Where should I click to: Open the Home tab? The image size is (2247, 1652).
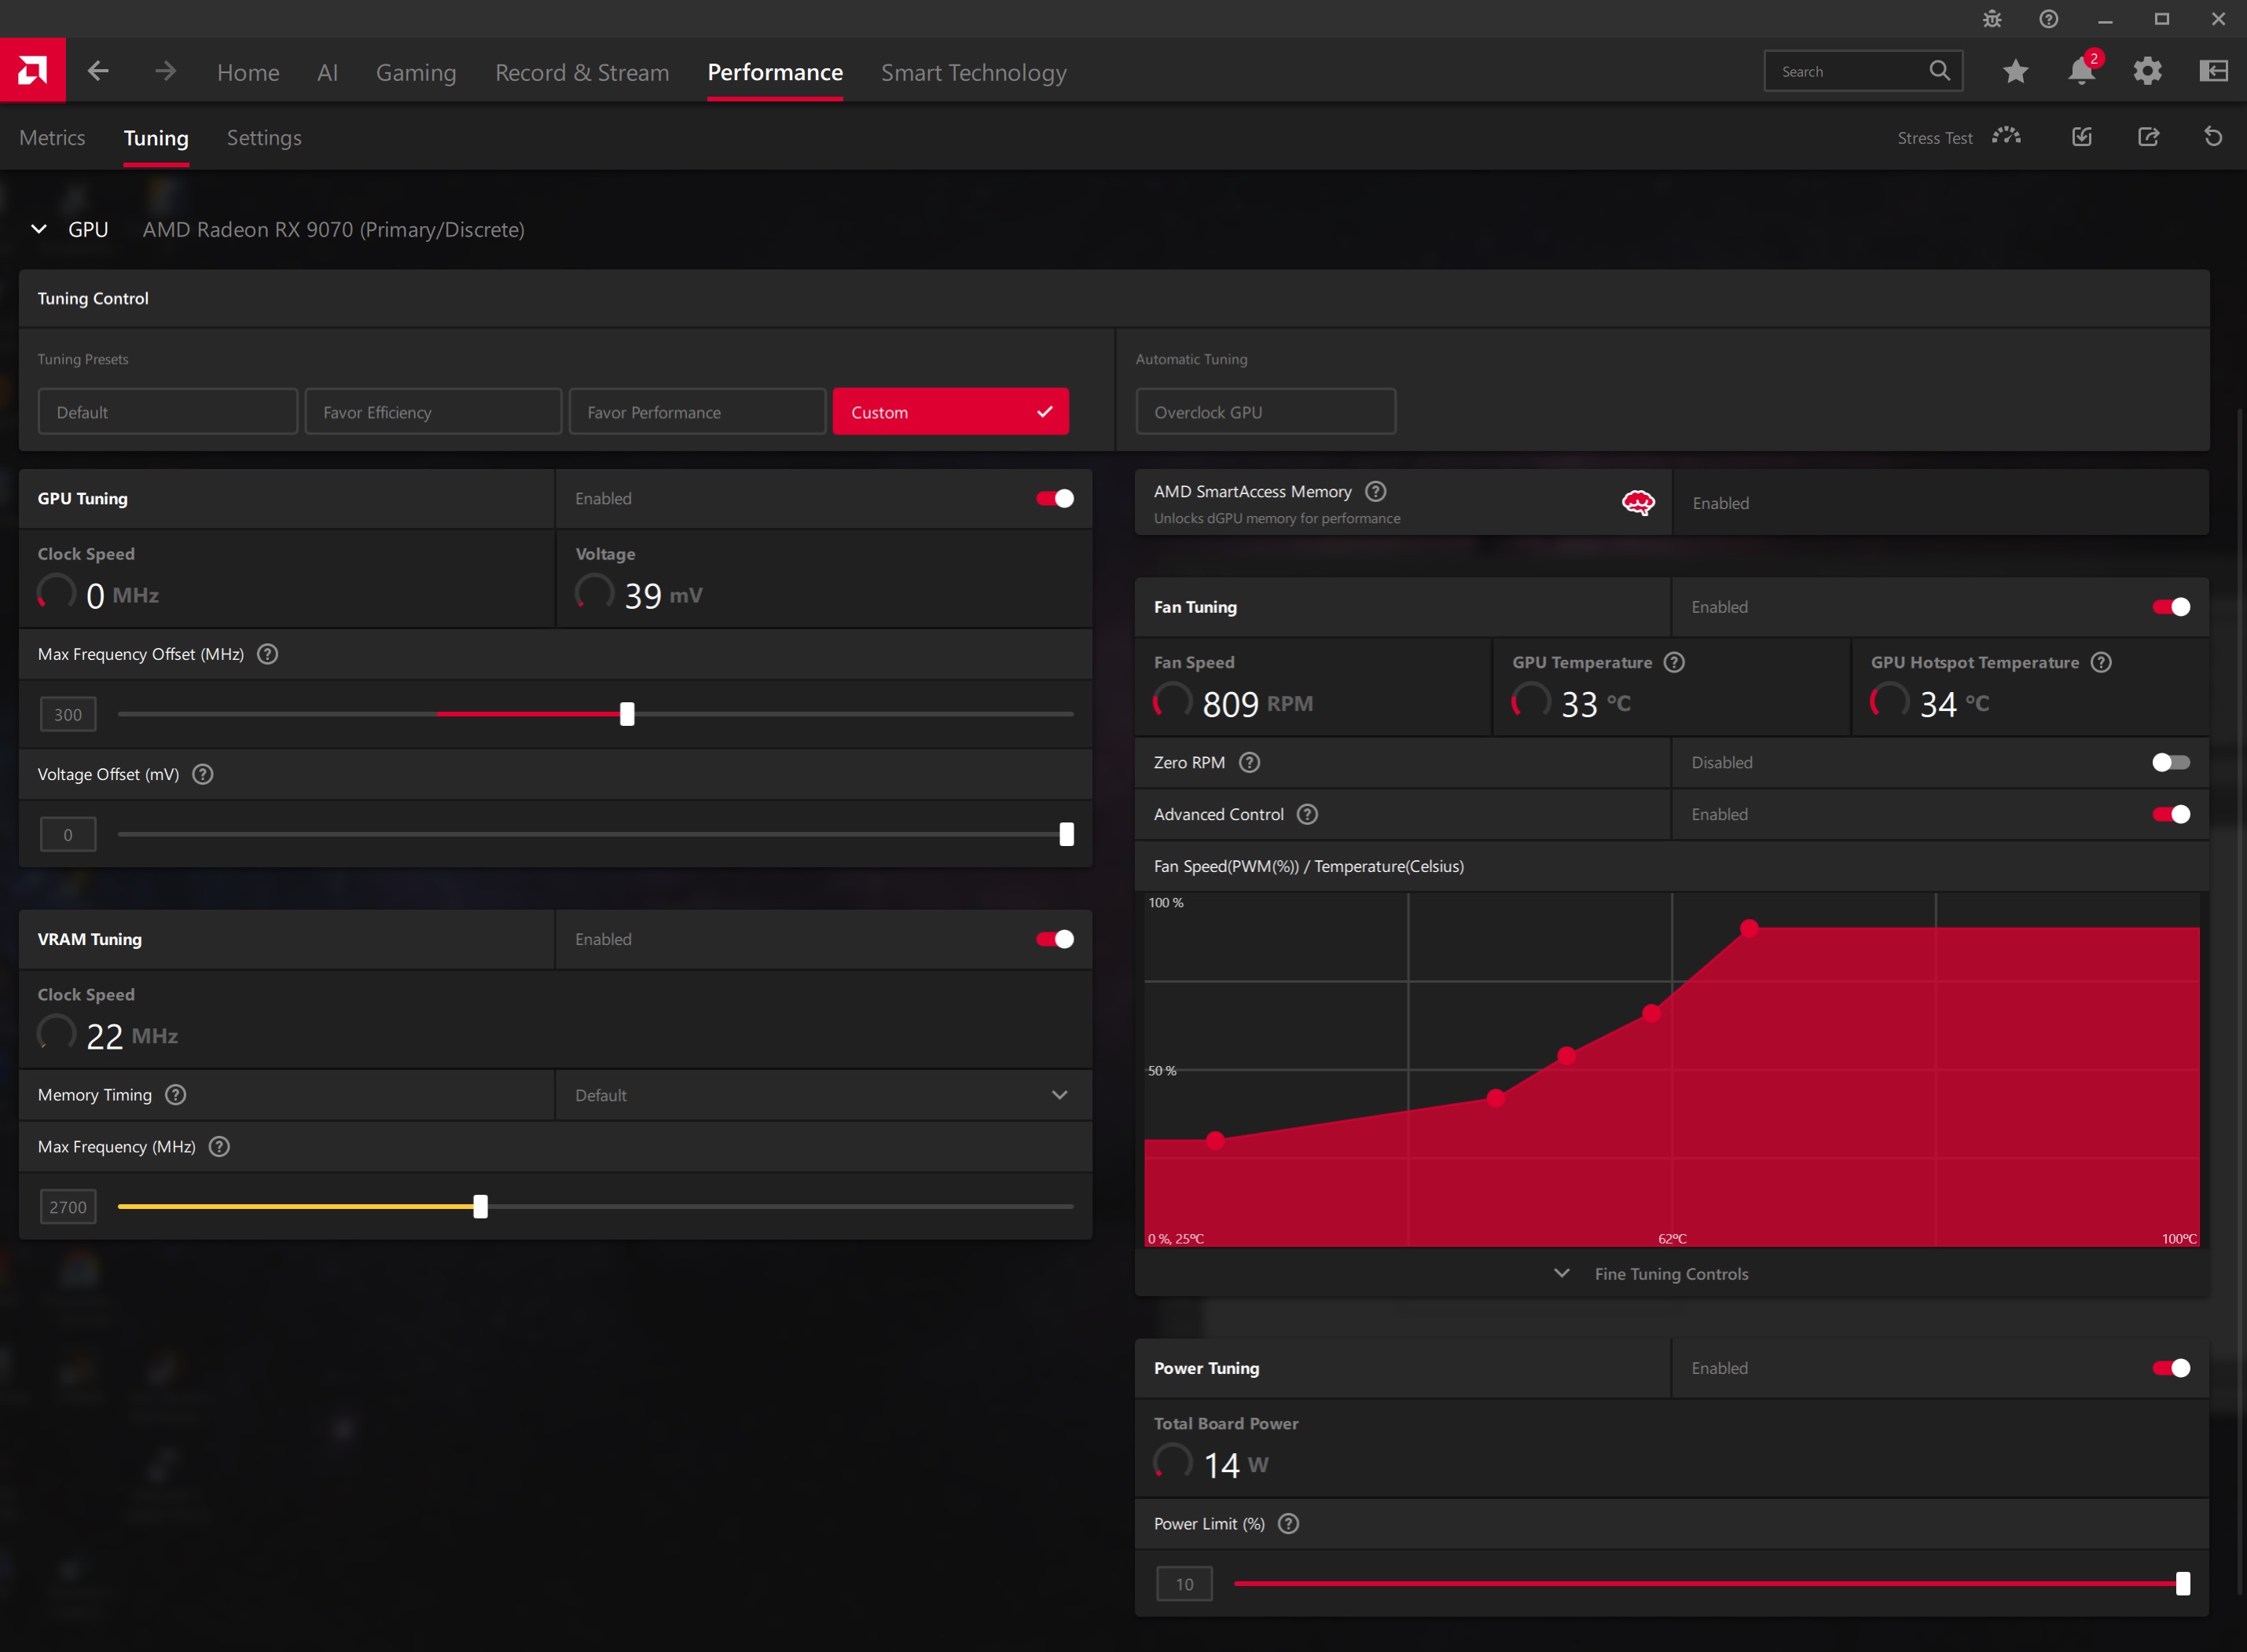point(248,72)
